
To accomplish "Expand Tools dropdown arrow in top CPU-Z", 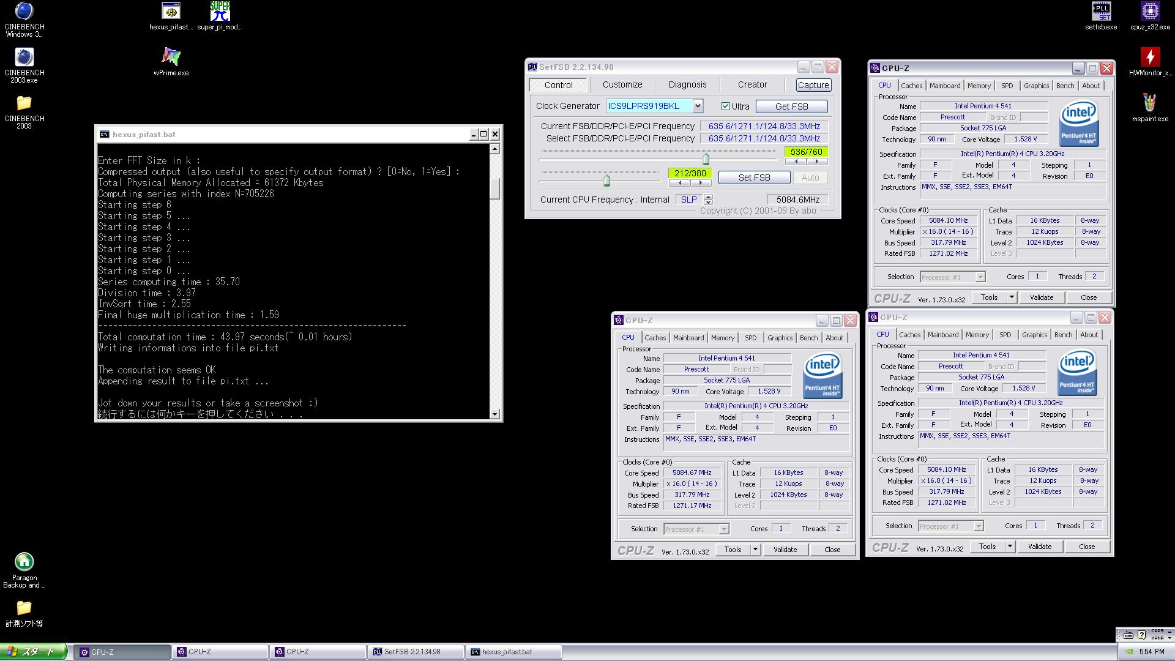I will [x=1012, y=297].
